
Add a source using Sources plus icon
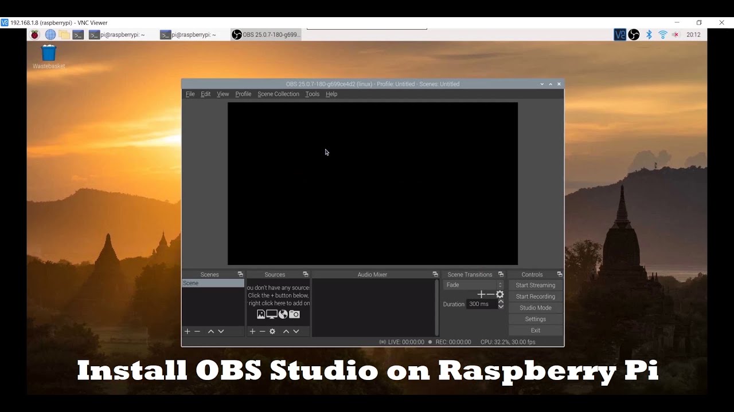(x=252, y=331)
